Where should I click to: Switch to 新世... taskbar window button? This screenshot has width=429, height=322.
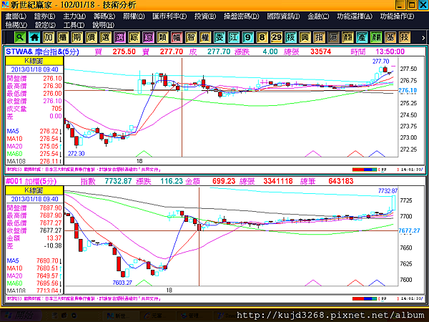click(x=119, y=316)
